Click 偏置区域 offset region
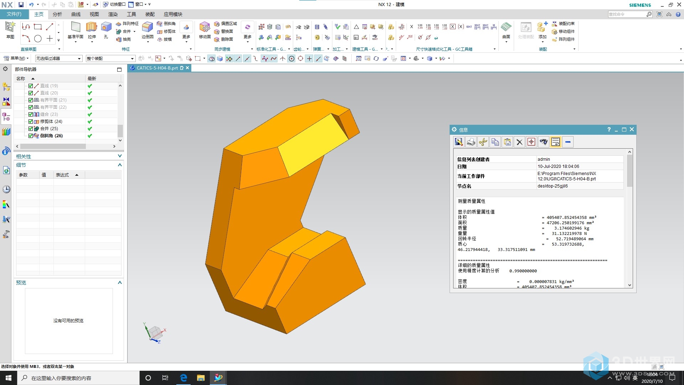The width and height of the screenshot is (684, 385). (x=226, y=24)
